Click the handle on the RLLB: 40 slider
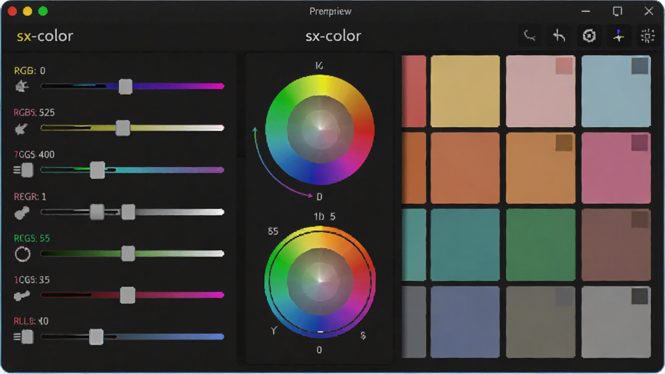The width and height of the screenshot is (665, 374). (x=96, y=337)
